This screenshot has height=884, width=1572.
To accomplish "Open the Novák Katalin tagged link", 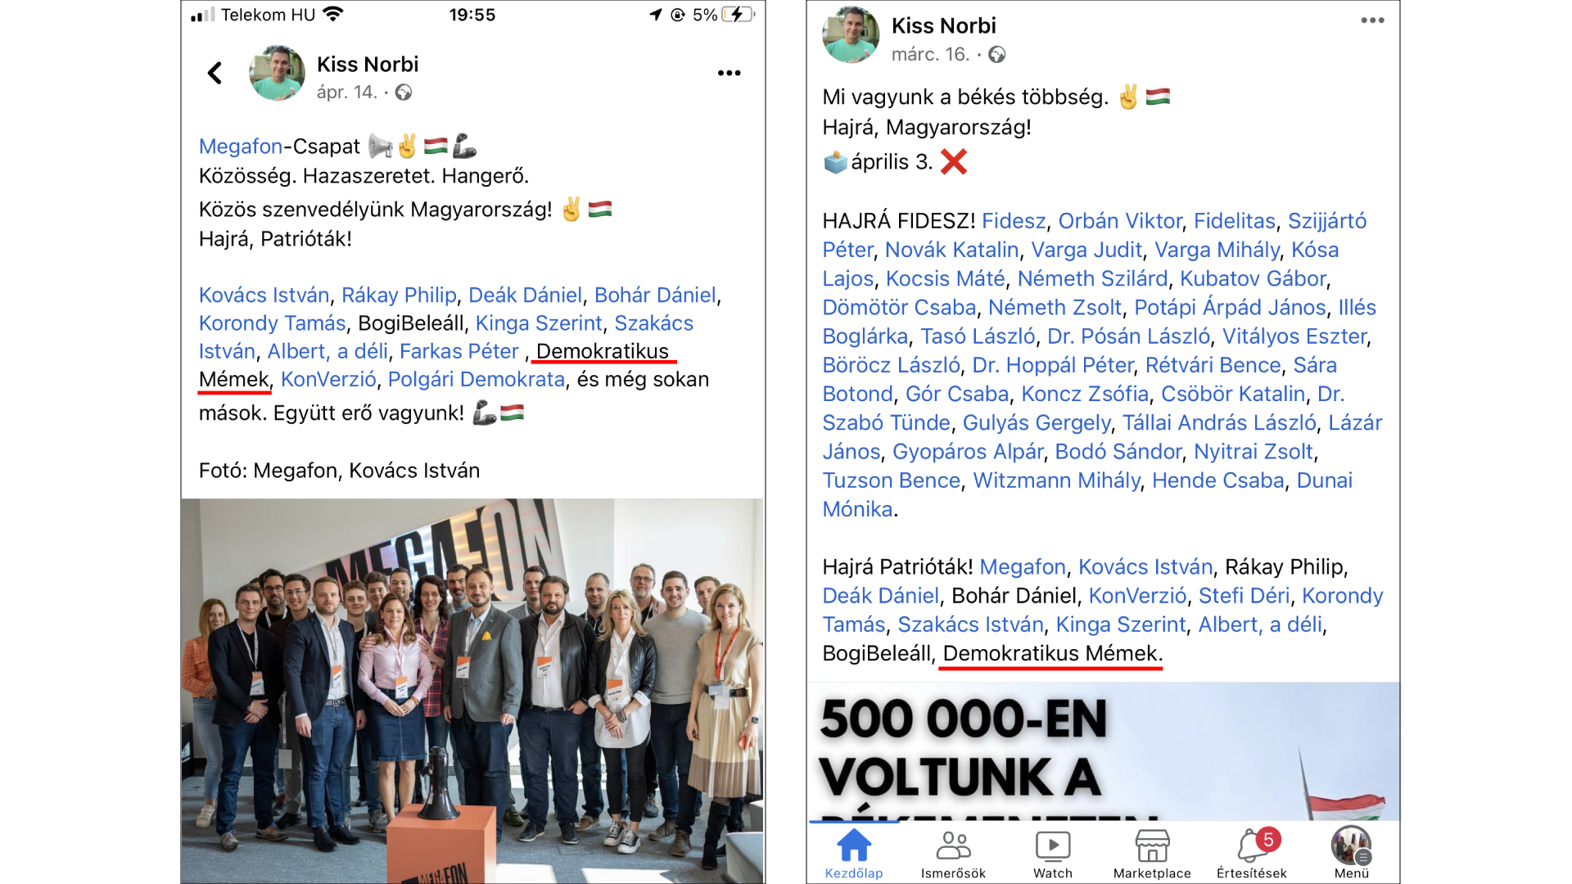I will tap(952, 250).
